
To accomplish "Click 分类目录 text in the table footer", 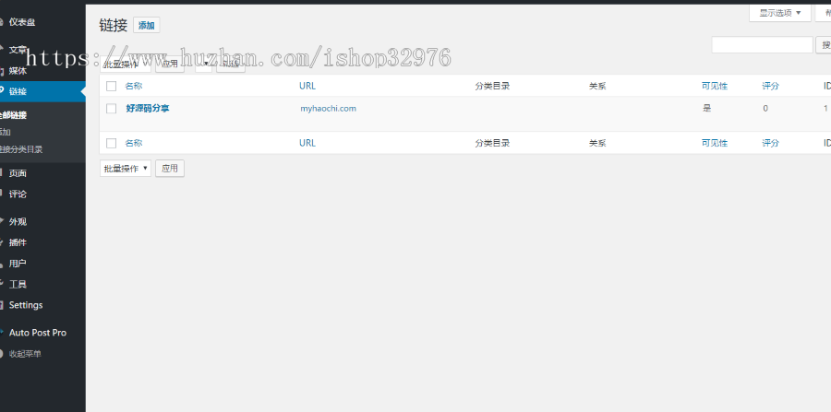I will click(x=492, y=144).
